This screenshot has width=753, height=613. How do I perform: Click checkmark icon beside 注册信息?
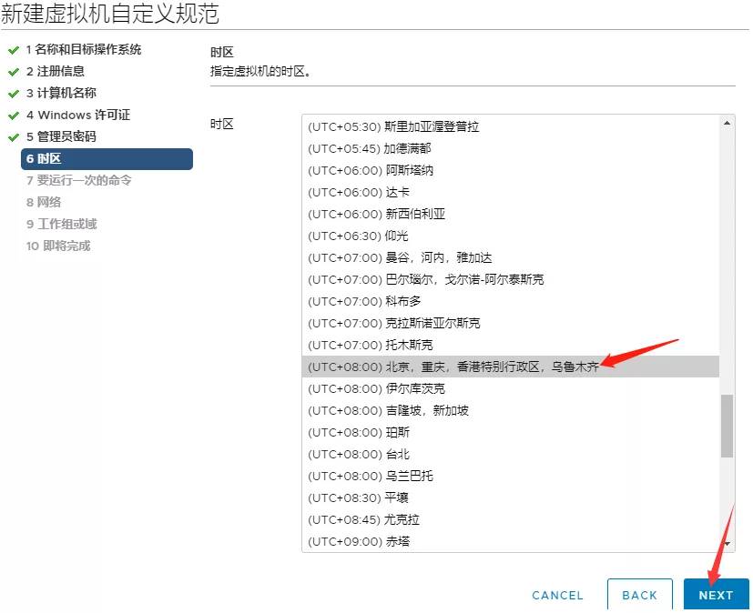tap(14, 71)
